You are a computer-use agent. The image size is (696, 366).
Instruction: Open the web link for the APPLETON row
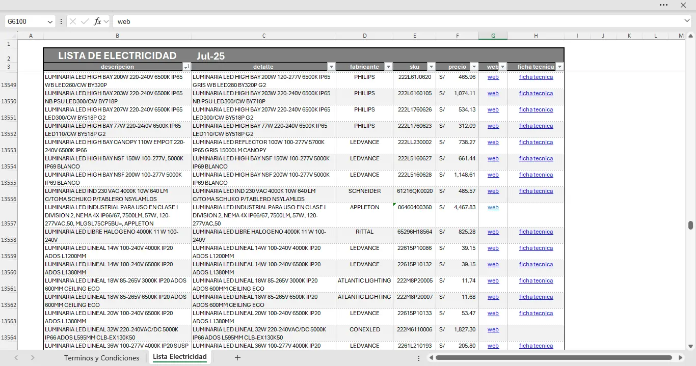tap(493, 208)
